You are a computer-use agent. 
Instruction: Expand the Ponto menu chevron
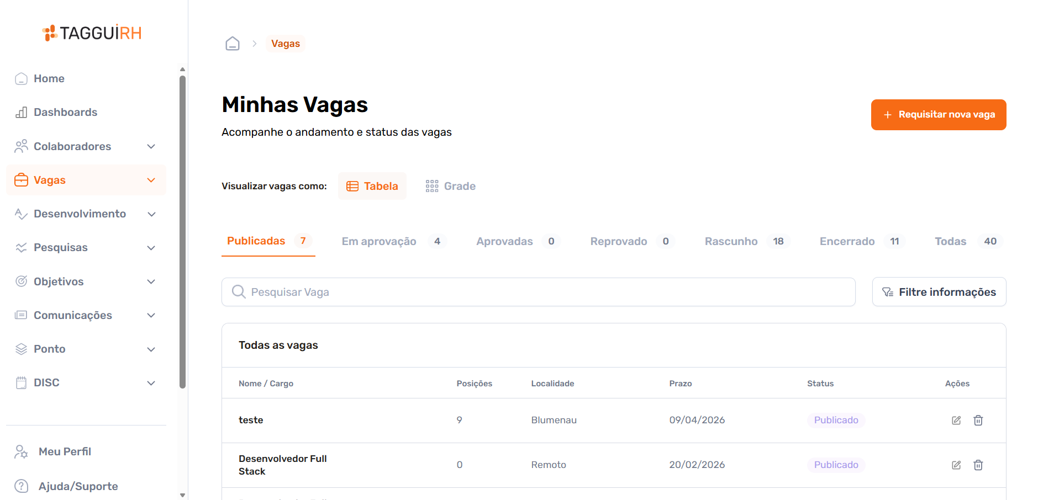[151, 349]
